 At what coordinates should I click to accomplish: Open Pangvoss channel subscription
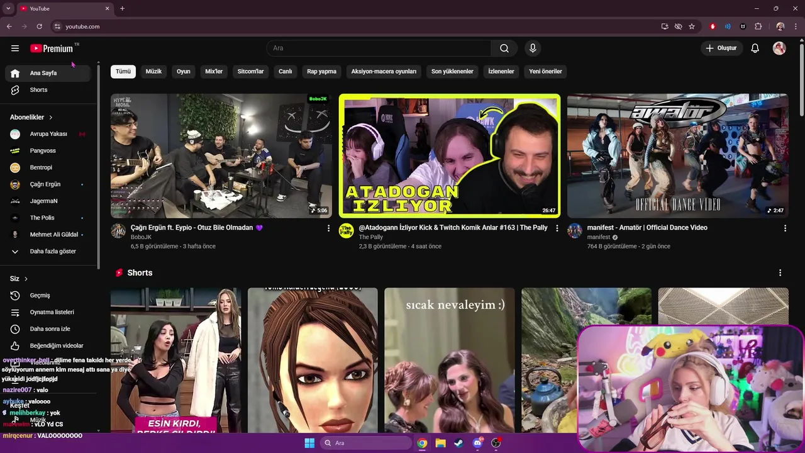pos(48,151)
